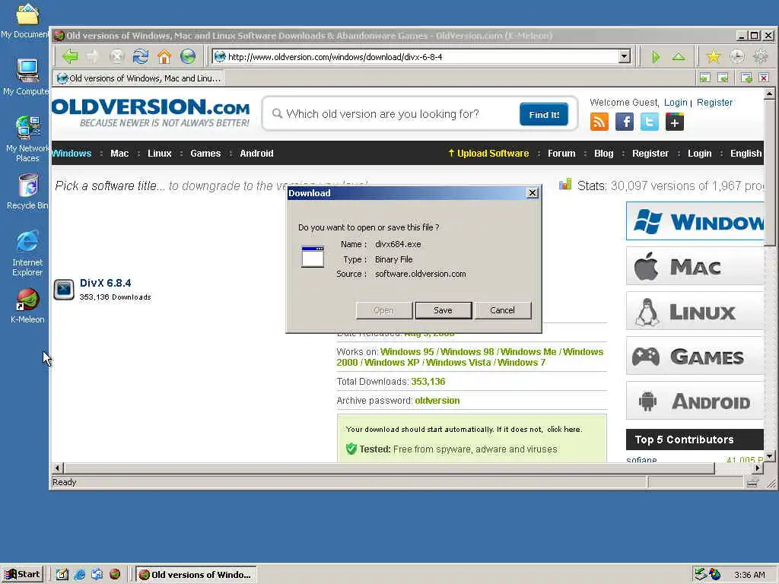Select the K-Meleon desktop shortcut
The image size is (779, 584).
[x=27, y=306]
